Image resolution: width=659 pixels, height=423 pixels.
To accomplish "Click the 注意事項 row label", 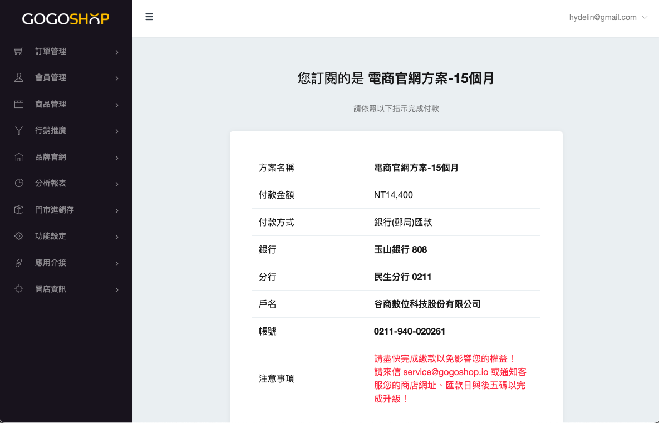I will pos(276,378).
